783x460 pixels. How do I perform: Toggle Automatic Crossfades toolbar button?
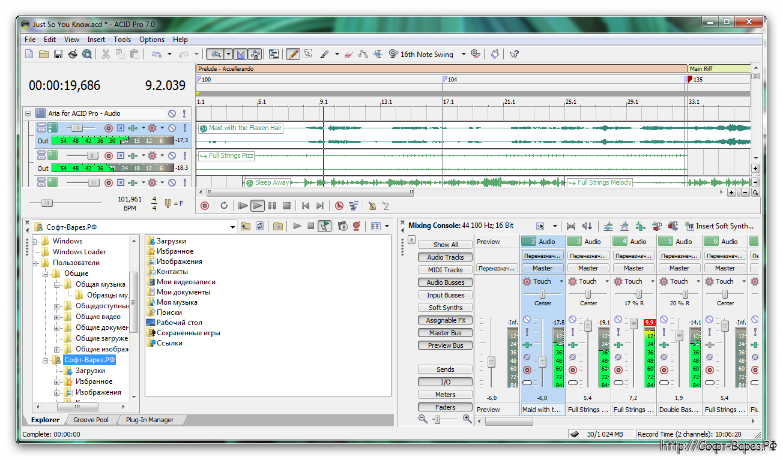point(240,54)
